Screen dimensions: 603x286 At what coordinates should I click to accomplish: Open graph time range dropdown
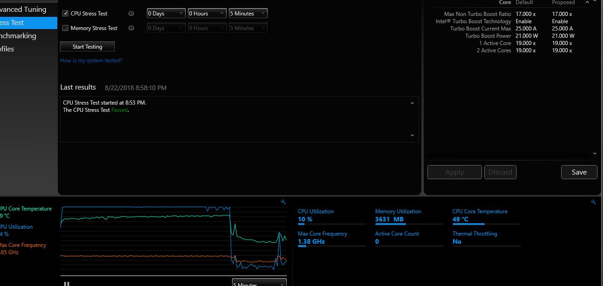point(259,283)
